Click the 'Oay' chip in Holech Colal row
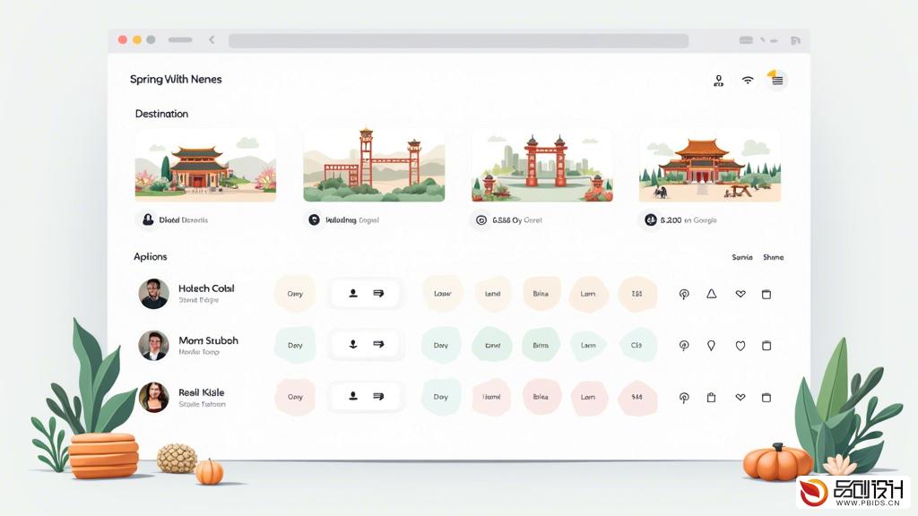Screen dimensions: 918x516 (295, 293)
